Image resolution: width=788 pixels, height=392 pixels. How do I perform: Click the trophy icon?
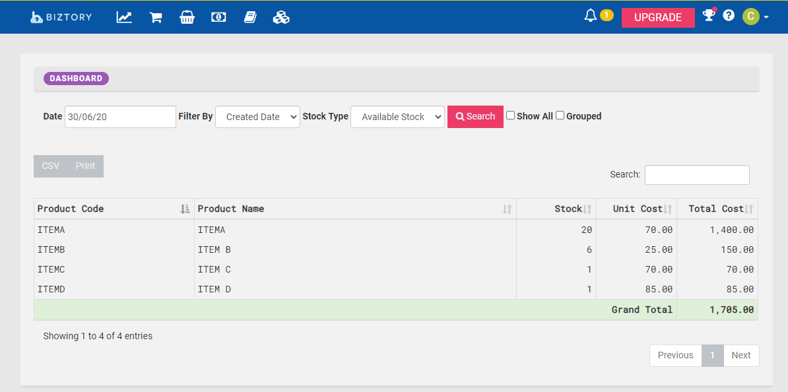[x=709, y=15]
